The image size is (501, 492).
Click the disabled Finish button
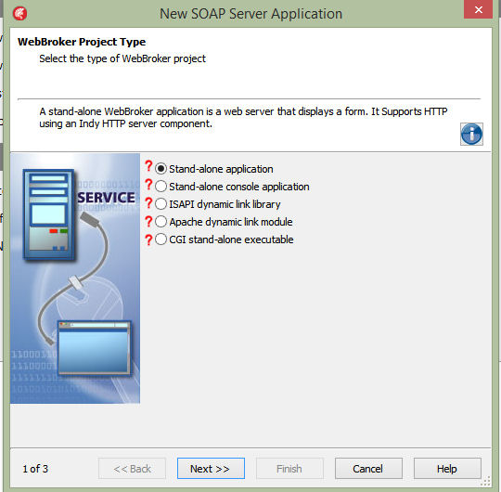pyautogui.click(x=289, y=469)
